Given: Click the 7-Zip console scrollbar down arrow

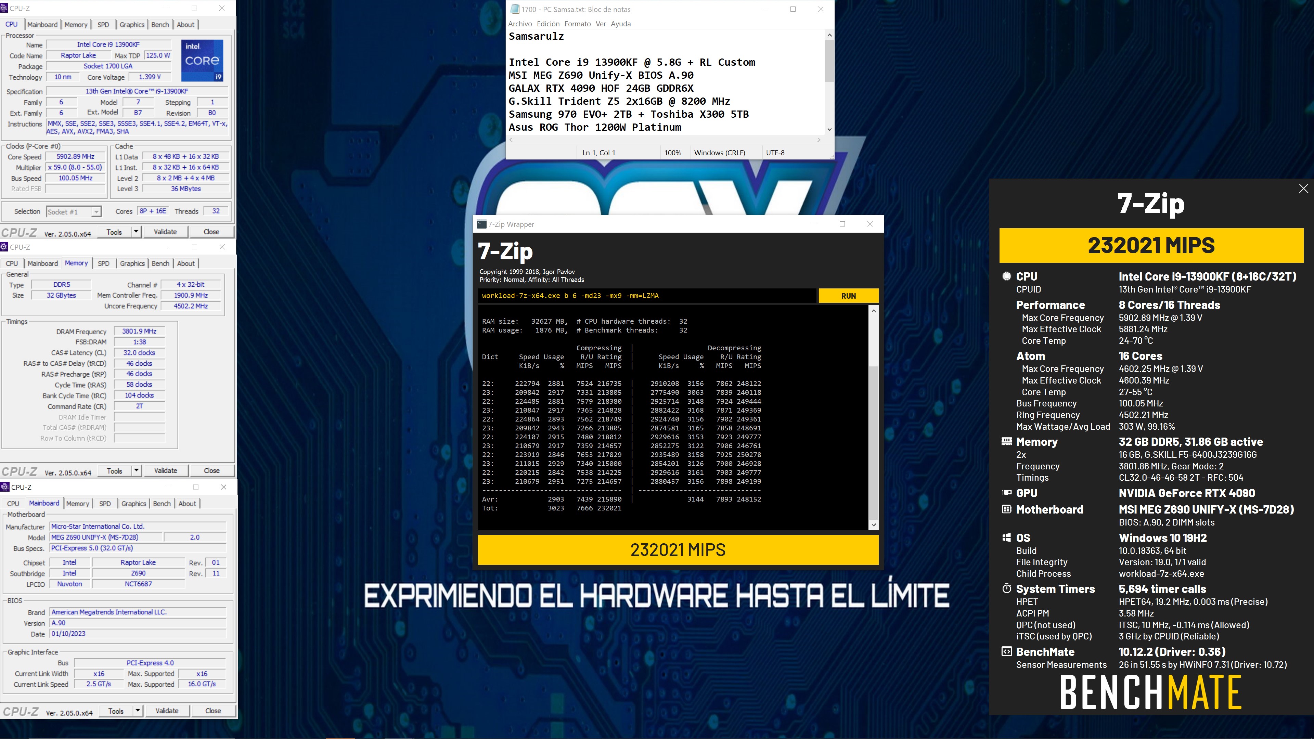Looking at the screenshot, I should point(873,525).
